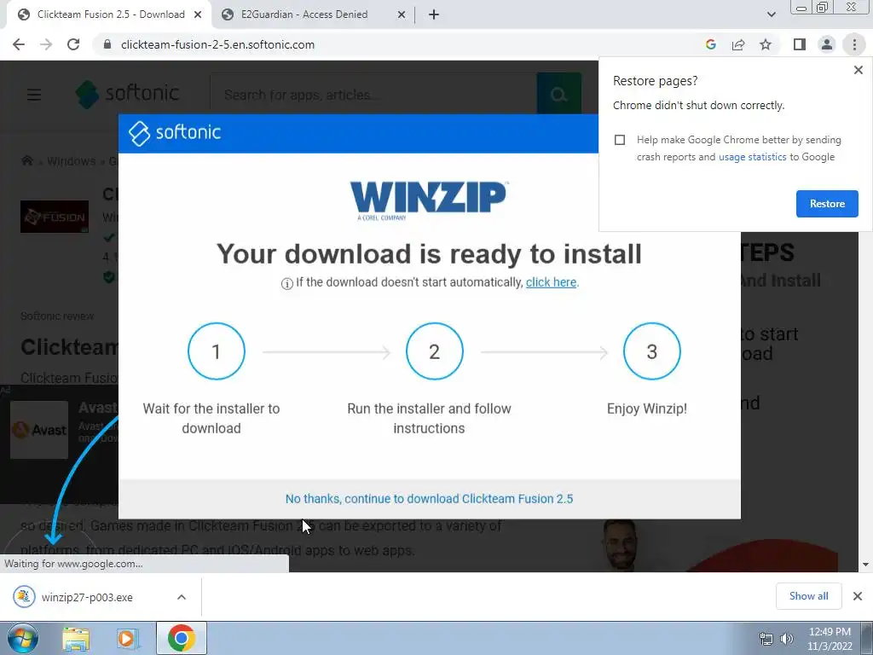Click Show all downloads
This screenshot has width=873, height=655.
click(808, 596)
